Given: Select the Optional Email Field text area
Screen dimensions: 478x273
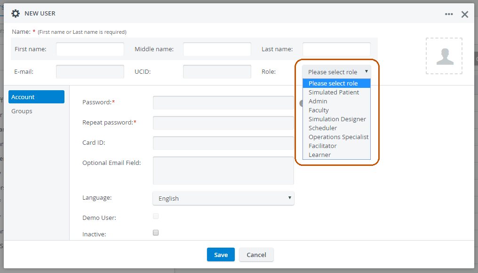Looking at the screenshot, I should [223, 171].
